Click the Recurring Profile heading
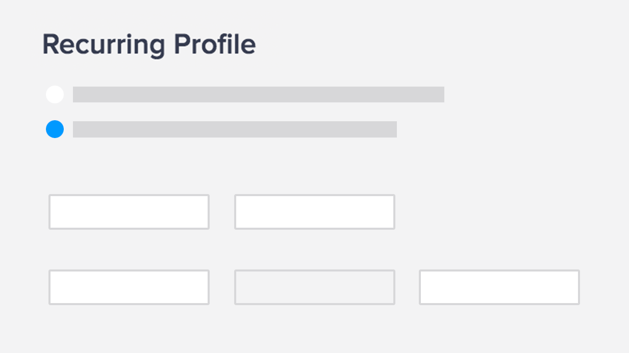 coord(148,45)
